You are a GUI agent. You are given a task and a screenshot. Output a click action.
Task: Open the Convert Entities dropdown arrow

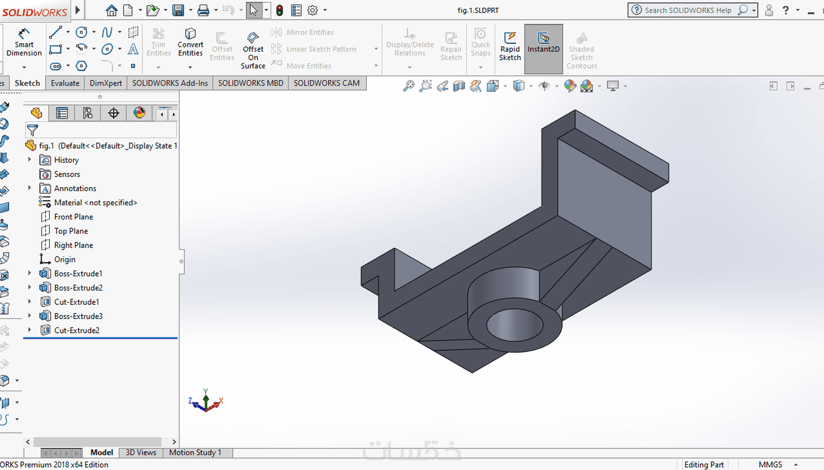click(190, 67)
